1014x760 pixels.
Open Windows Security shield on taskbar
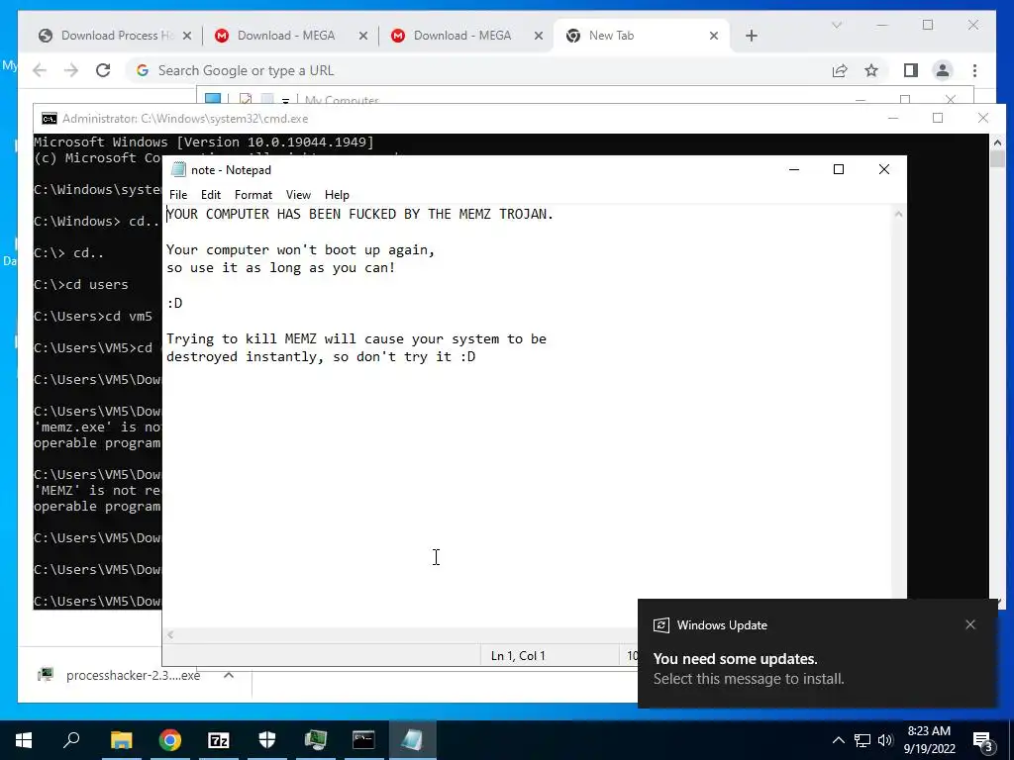click(267, 740)
